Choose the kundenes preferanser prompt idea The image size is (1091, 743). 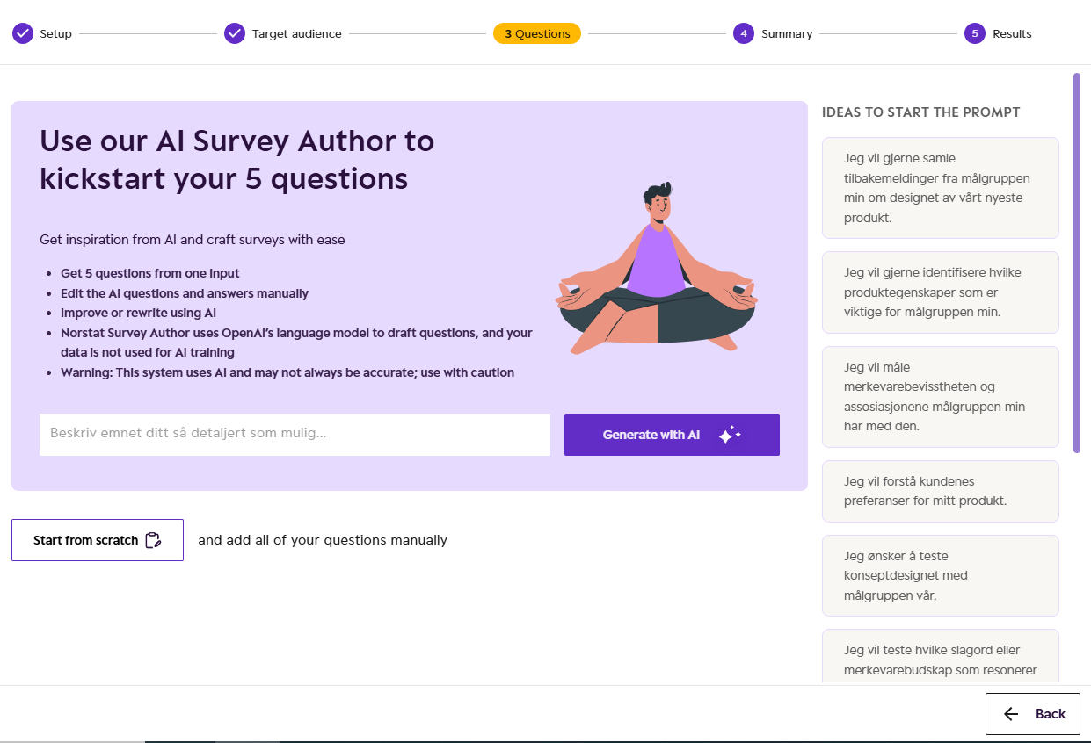941,491
